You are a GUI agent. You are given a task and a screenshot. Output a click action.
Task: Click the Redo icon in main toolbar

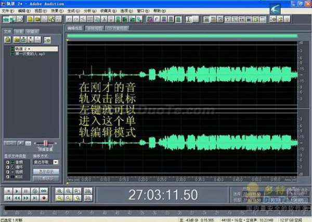pos(76,19)
